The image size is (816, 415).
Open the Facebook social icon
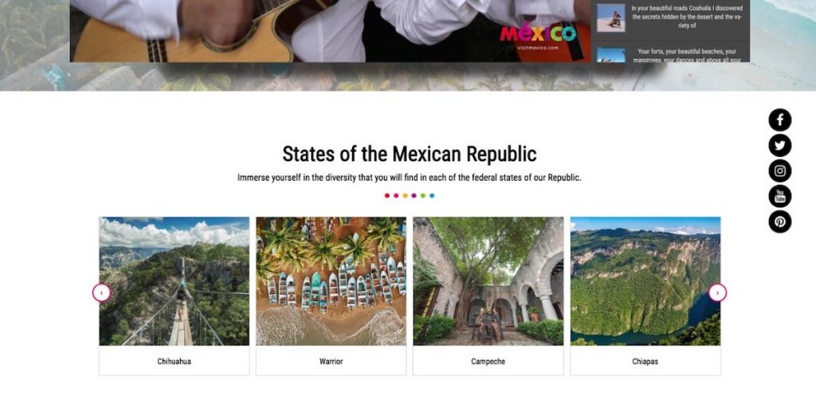(779, 120)
